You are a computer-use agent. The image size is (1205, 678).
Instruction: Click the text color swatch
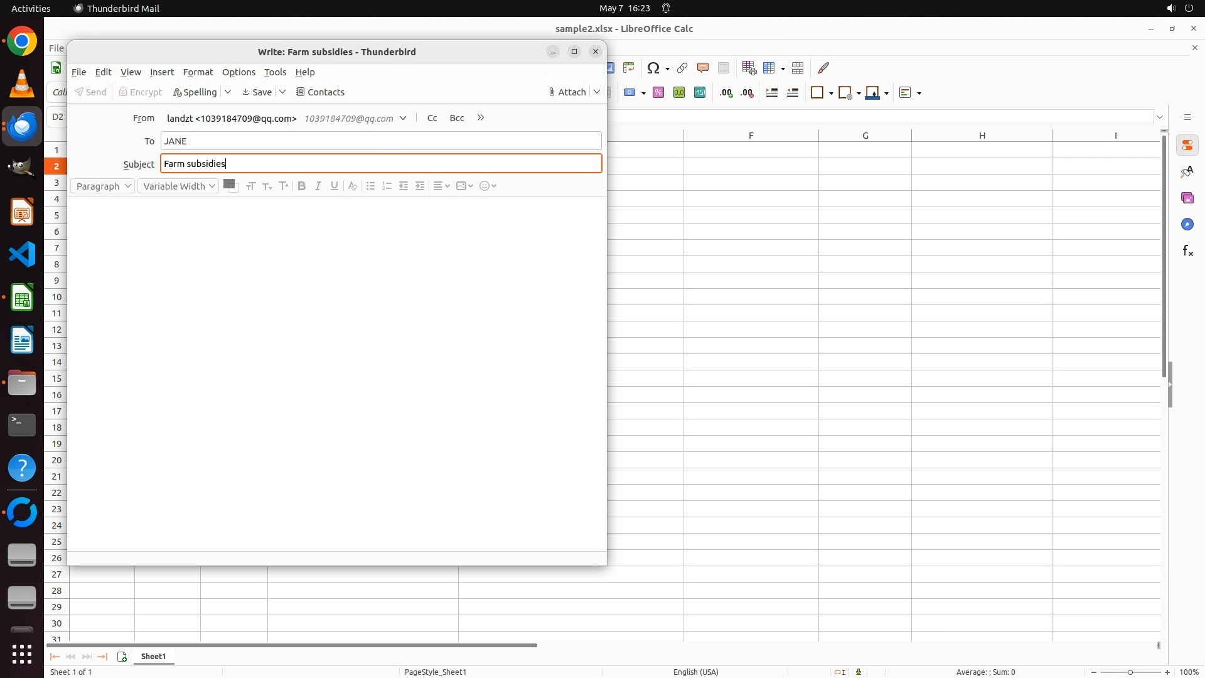point(229,184)
